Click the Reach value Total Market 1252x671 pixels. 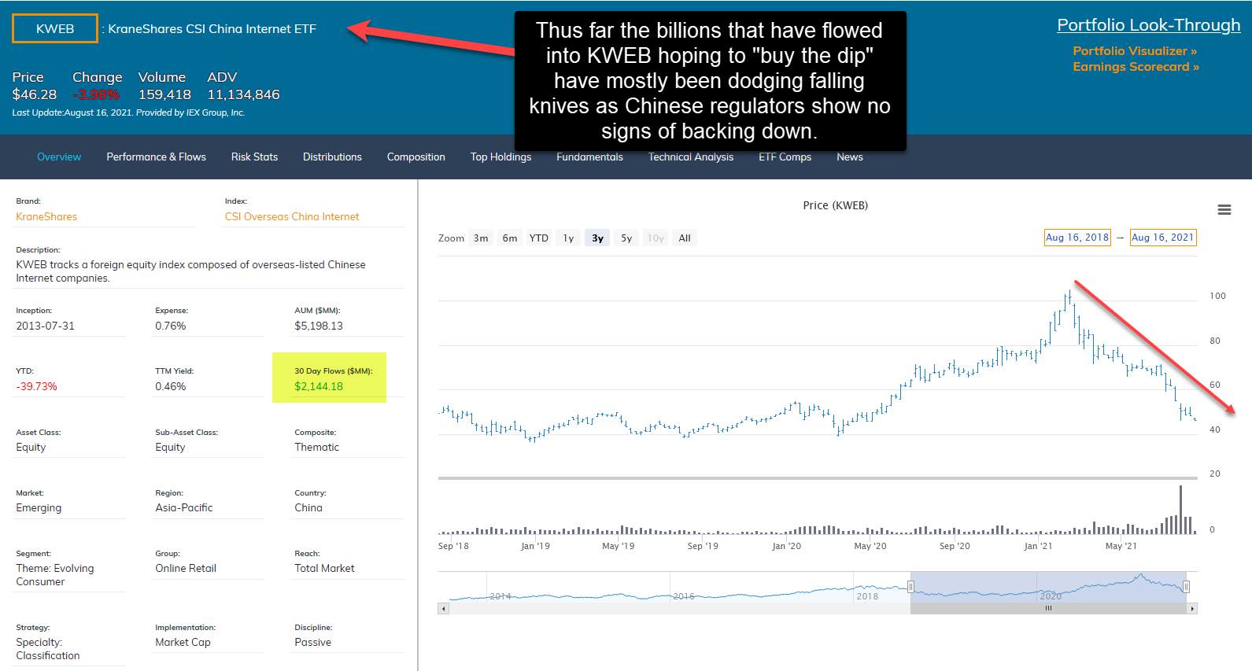pos(324,569)
